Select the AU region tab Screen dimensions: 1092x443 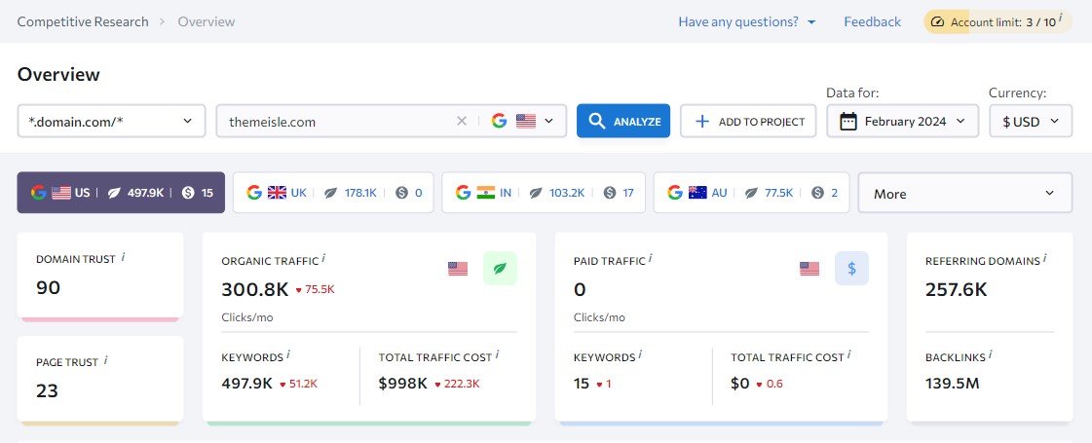[x=751, y=193]
